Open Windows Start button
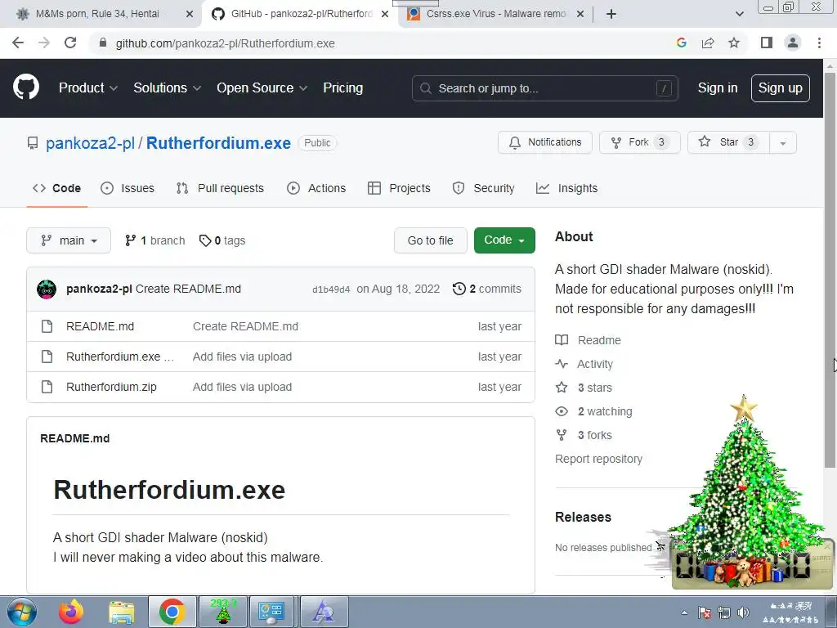The width and height of the screenshot is (837, 628). click(x=22, y=612)
